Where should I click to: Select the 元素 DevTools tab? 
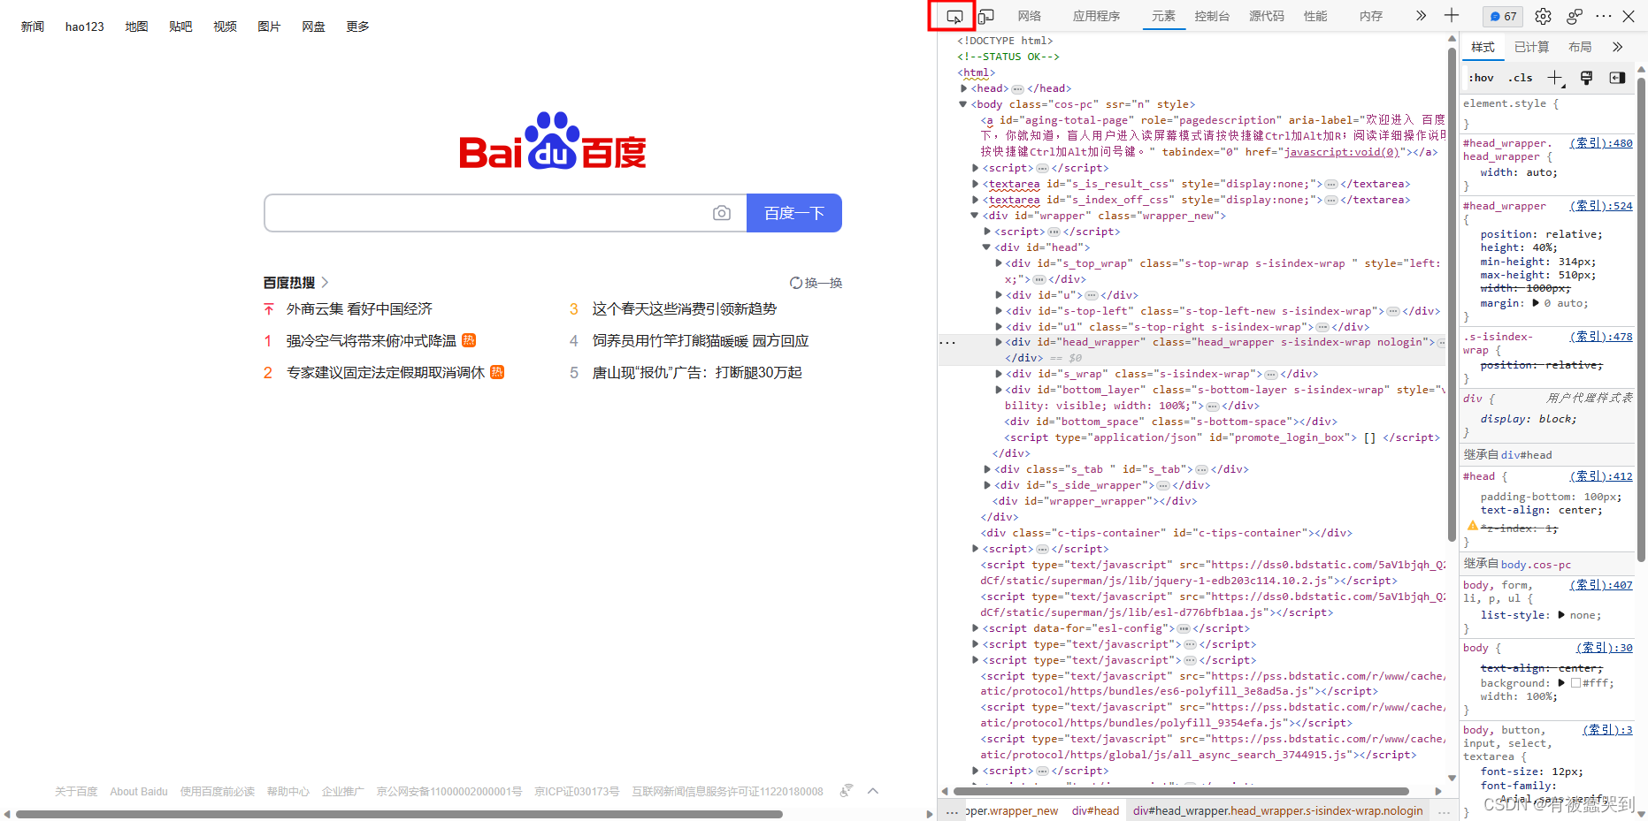tap(1163, 16)
